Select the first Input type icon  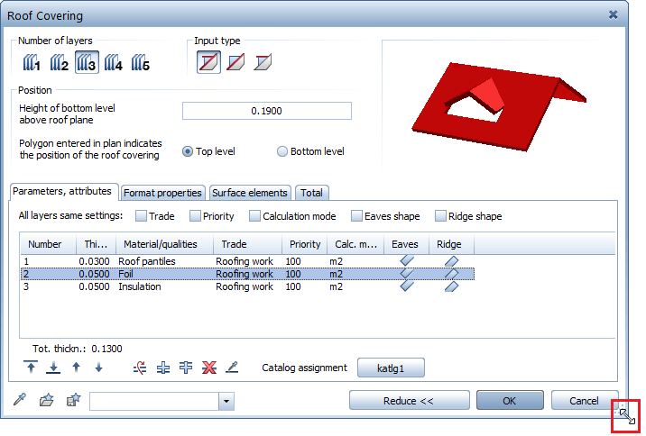(x=208, y=62)
